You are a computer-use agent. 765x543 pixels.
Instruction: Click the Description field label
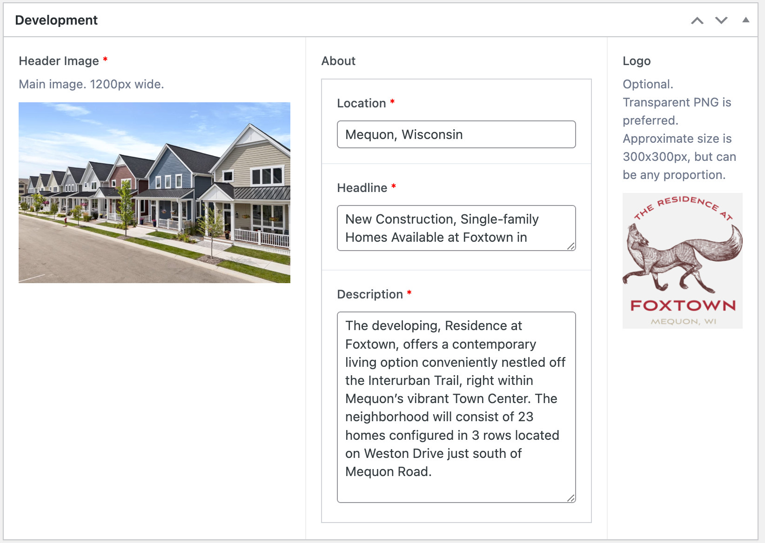click(370, 294)
